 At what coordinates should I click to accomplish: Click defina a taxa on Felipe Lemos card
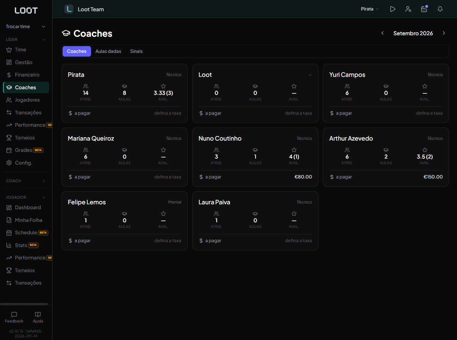(168, 241)
